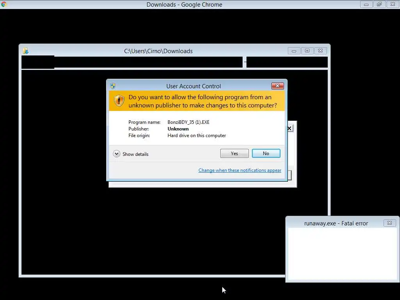Minimize the C:\Users\Cirno\Downloads window
Image resolution: width=400 pixels, height=300 pixels.
coord(294,51)
